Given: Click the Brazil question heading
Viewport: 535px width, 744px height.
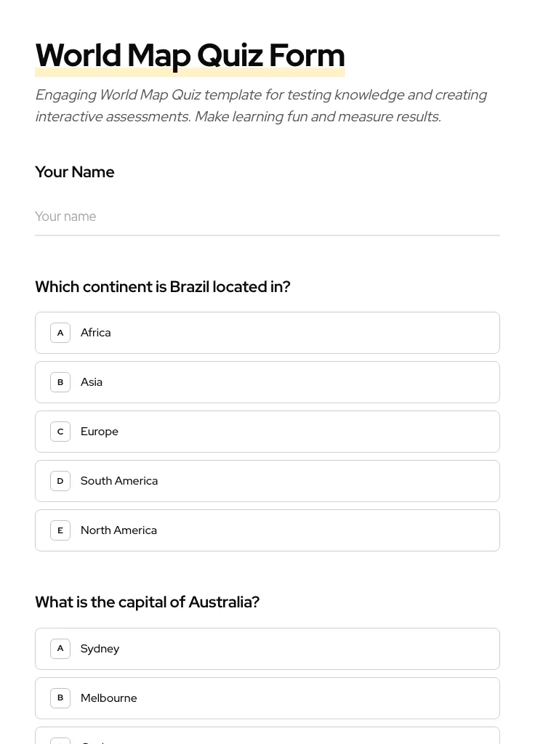Looking at the screenshot, I should (162, 286).
